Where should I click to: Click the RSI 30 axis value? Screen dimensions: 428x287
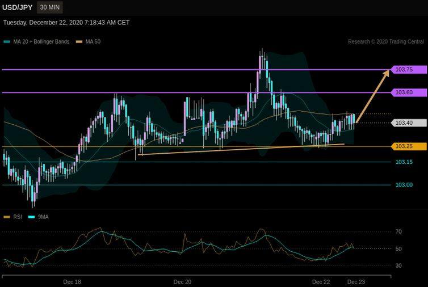tap(398, 265)
